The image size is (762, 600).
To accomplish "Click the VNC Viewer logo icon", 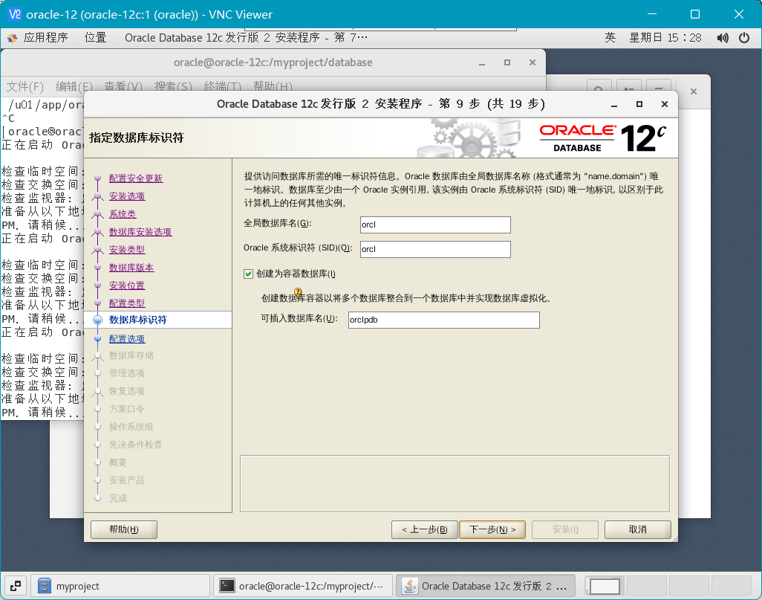I will point(15,14).
